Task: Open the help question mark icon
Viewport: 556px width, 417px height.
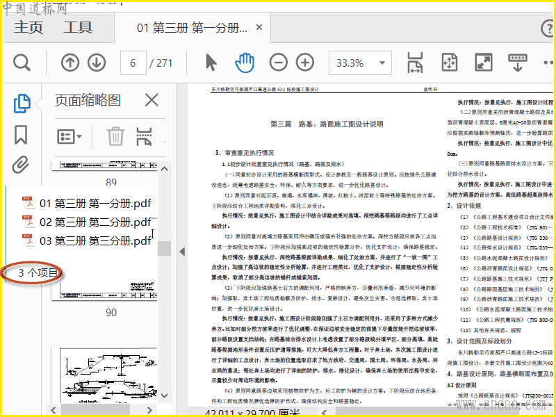Action: tap(548, 28)
